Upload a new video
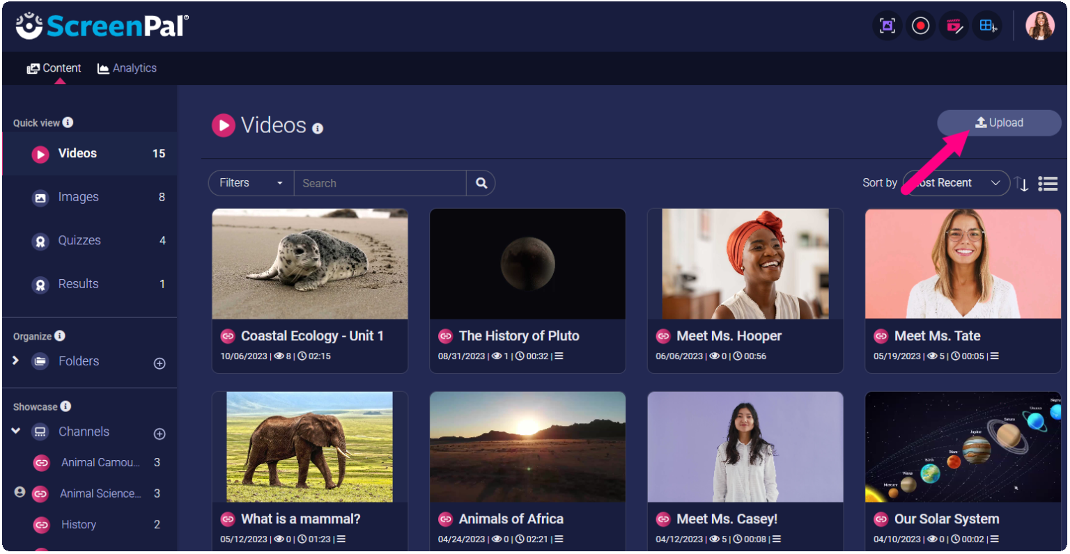1070x554 pixels. pos(999,122)
